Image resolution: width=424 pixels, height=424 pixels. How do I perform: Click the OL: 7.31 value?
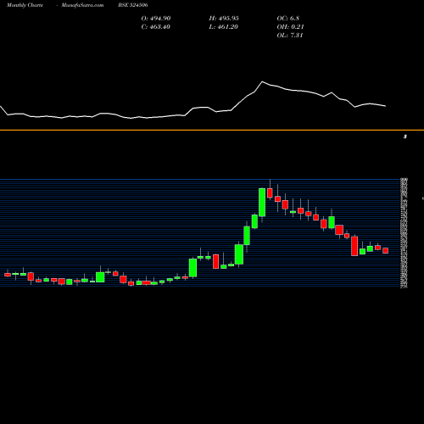(x=290, y=36)
